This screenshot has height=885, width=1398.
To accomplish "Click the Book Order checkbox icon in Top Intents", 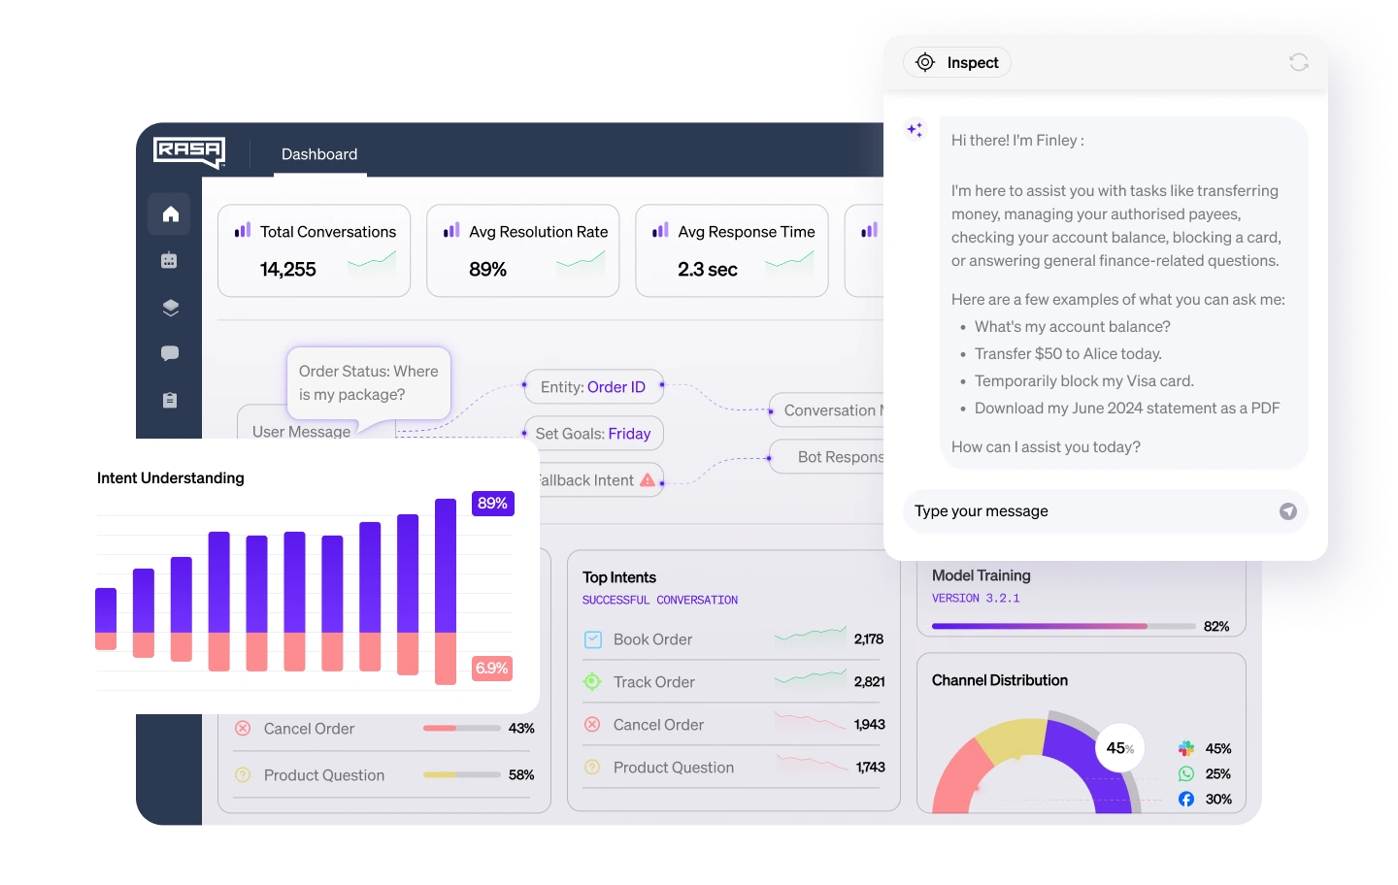I will pos(593,639).
